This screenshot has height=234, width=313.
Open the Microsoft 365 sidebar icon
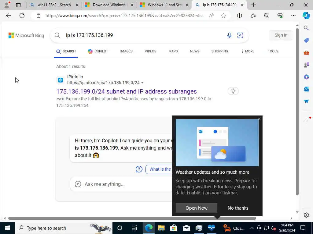(x=306, y=77)
